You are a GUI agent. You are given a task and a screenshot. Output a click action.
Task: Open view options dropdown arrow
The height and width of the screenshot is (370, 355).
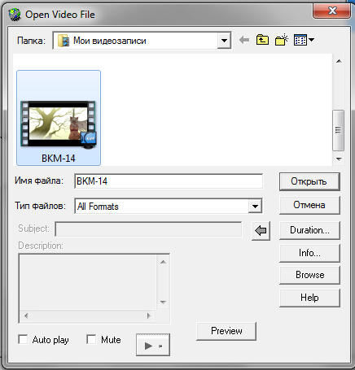pos(312,40)
